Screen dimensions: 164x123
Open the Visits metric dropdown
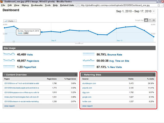[x=10, y=21]
